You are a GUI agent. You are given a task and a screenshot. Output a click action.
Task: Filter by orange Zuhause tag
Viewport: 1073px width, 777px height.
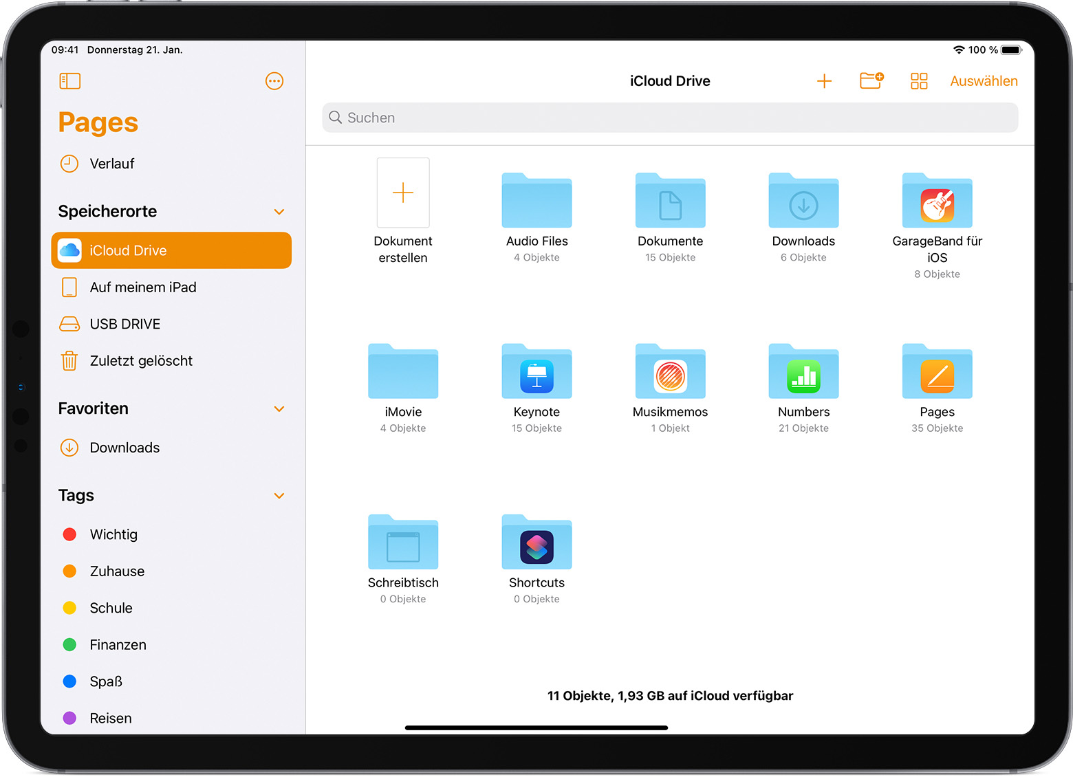click(171, 571)
